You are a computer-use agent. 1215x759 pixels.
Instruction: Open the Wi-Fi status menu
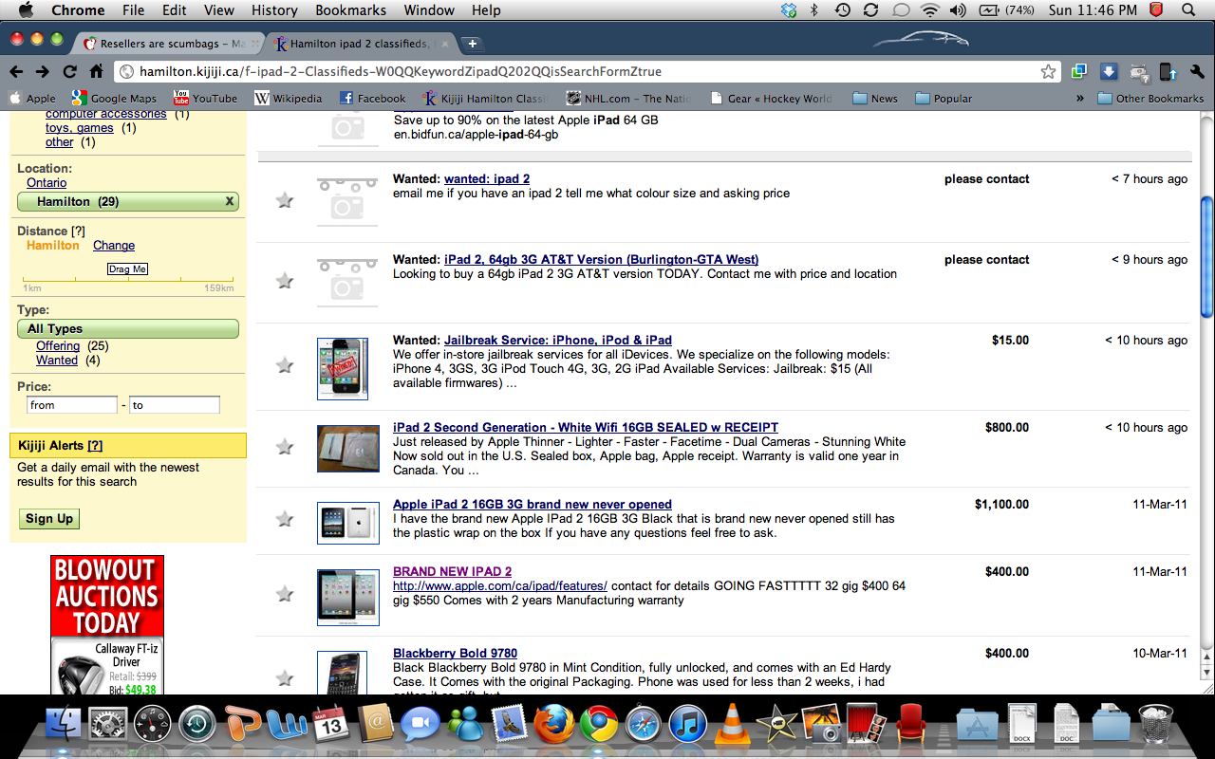tap(929, 10)
